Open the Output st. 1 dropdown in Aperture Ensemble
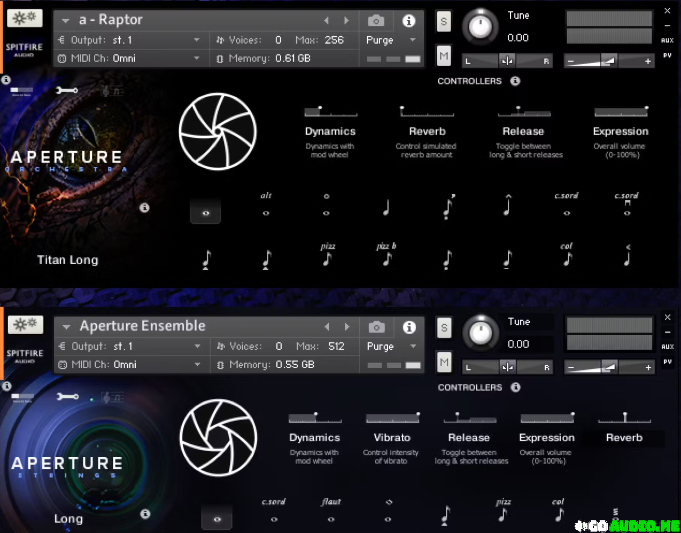681x533 pixels. [x=197, y=346]
